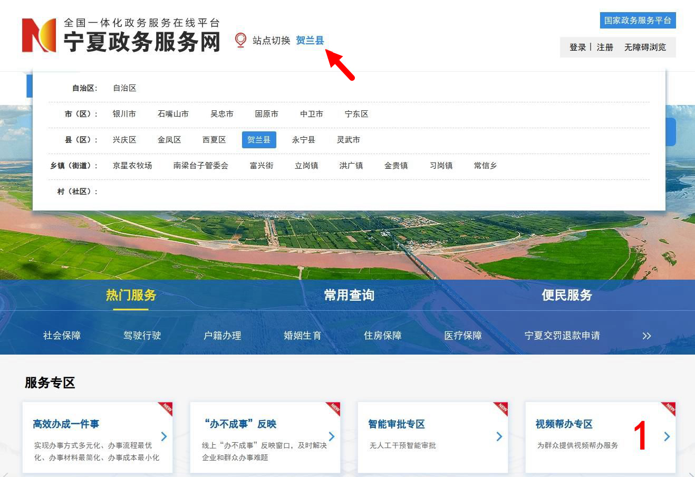Click the 登录 link
This screenshot has width=695, height=477.
tap(577, 47)
